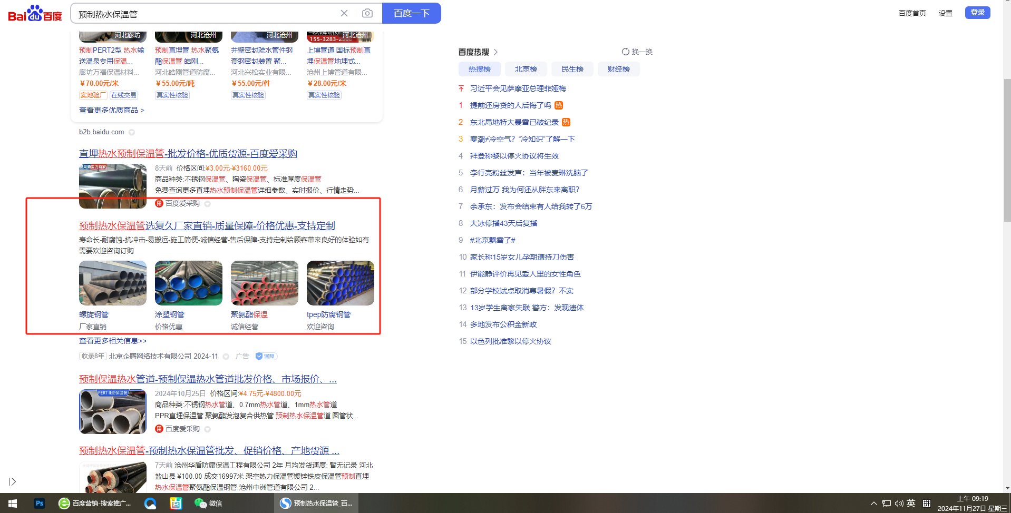Switch to the 民生榜 tab
1011x513 pixels.
tap(572, 69)
